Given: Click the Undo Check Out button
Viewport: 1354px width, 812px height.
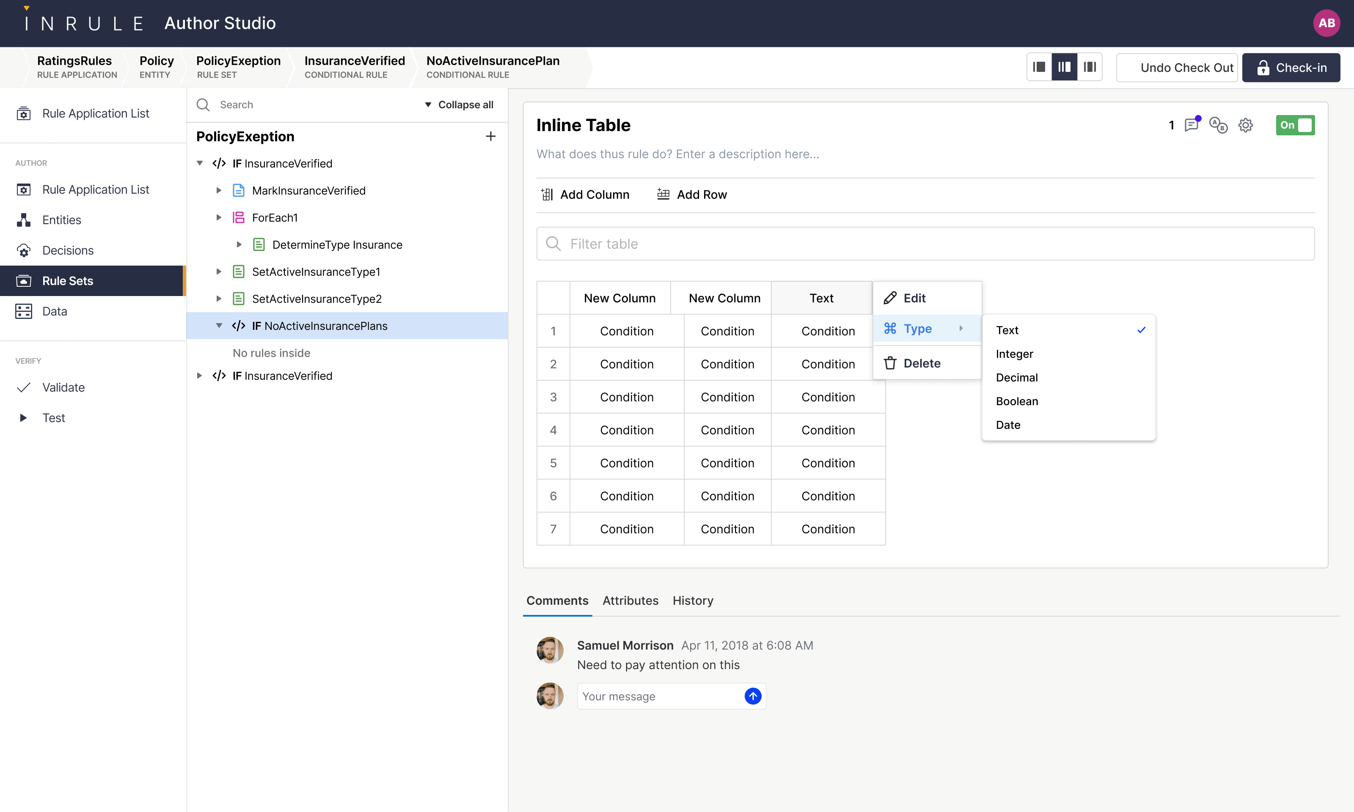Looking at the screenshot, I should tap(1177, 67).
